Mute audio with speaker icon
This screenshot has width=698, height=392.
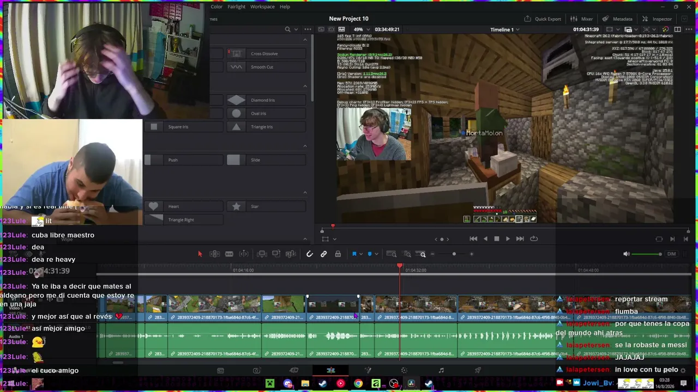(627, 254)
